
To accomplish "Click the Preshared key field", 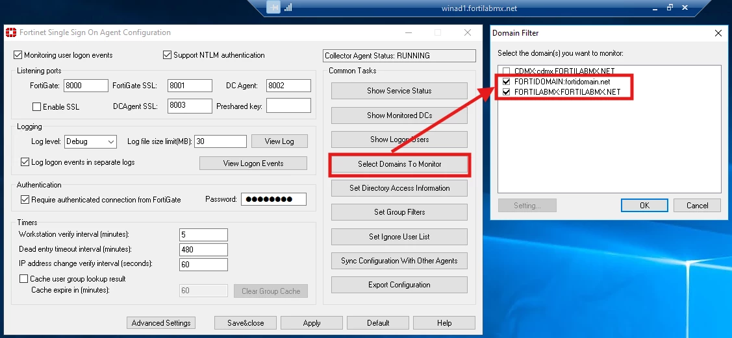I will coord(288,106).
